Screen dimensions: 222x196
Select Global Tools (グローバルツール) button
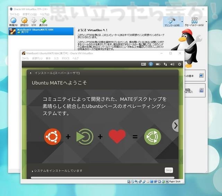tap(194, 22)
